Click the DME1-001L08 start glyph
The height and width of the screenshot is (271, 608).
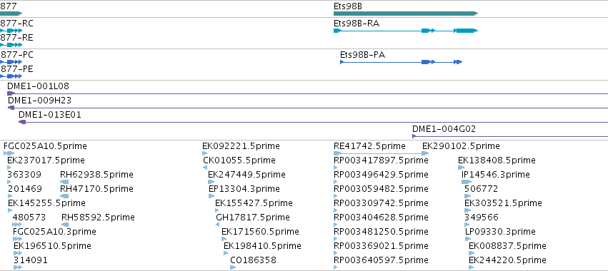point(11,93)
